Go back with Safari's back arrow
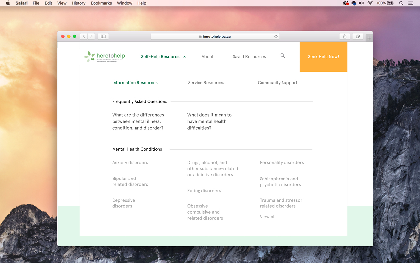 click(x=84, y=36)
